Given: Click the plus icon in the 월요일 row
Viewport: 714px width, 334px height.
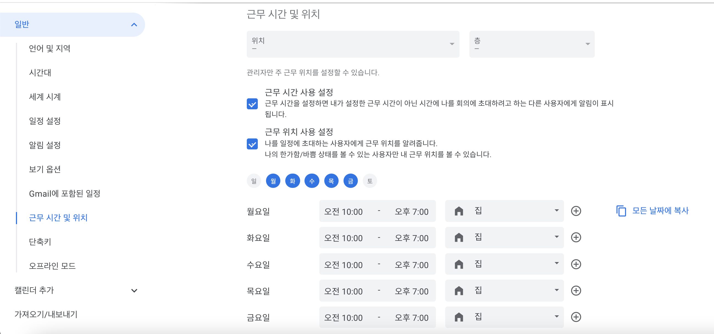Looking at the screenshot, I should [x=576, y=211].
